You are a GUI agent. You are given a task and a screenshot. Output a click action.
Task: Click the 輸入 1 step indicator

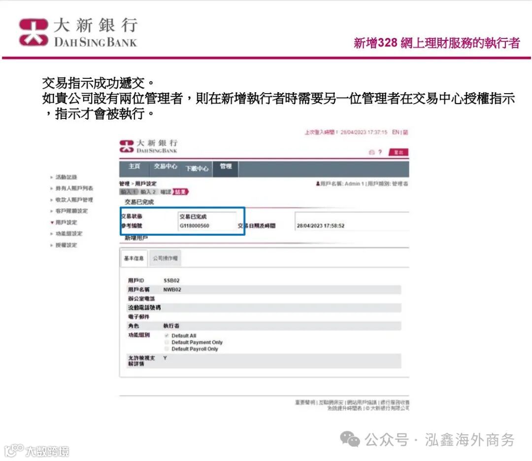(129, 192)
